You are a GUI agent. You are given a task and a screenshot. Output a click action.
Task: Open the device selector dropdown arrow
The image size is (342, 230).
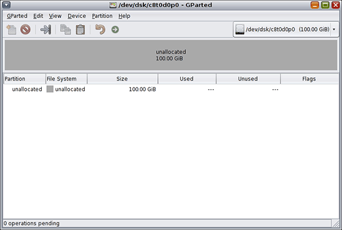[x=334, y=29]
